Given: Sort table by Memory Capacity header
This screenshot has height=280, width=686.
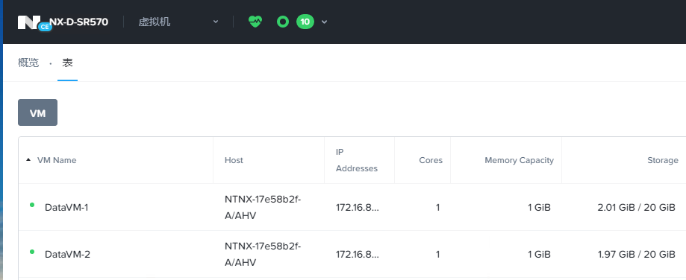Looking at the screenshot, I should 519,160.
